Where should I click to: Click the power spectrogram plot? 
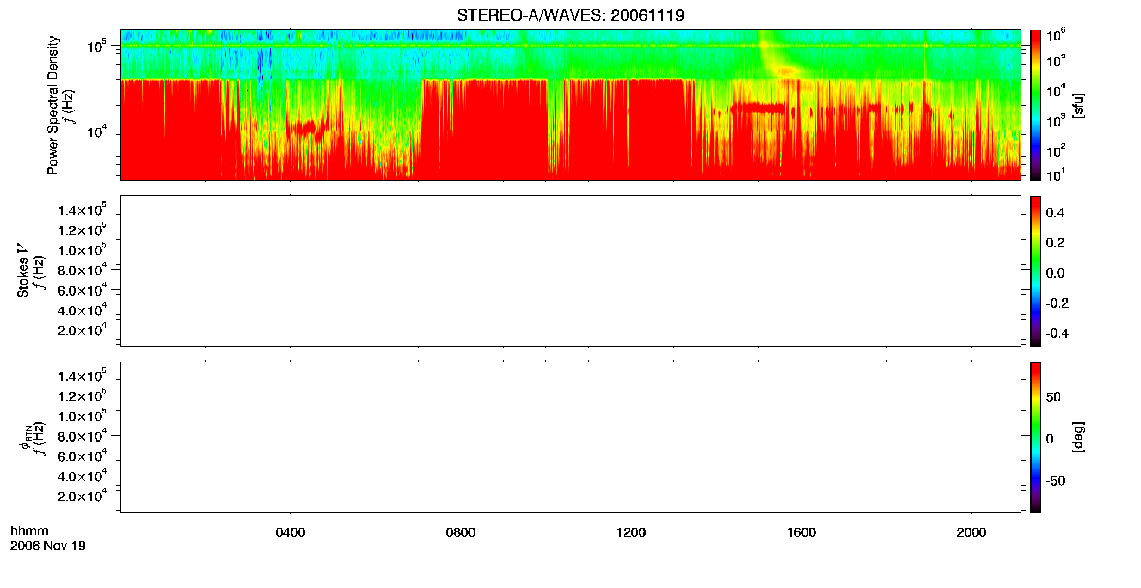[x=570, y=105]
